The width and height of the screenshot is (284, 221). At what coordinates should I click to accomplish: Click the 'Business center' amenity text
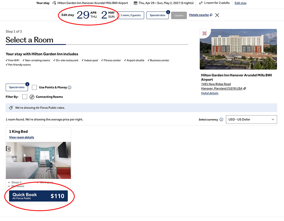[x=160, y=61]
